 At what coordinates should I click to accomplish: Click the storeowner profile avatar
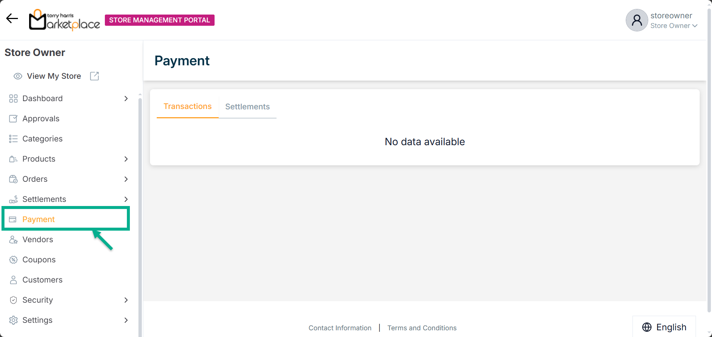point(636,20)
